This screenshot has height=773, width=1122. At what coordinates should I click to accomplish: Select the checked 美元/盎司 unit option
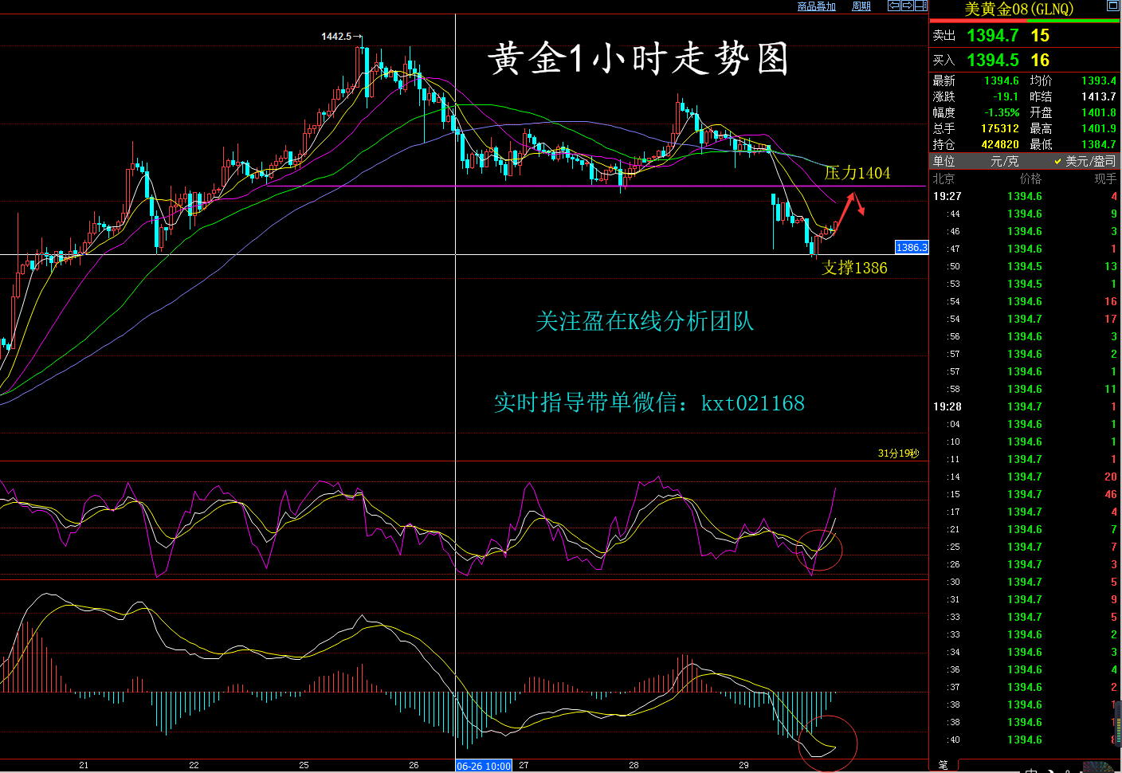pos(1085,161)
